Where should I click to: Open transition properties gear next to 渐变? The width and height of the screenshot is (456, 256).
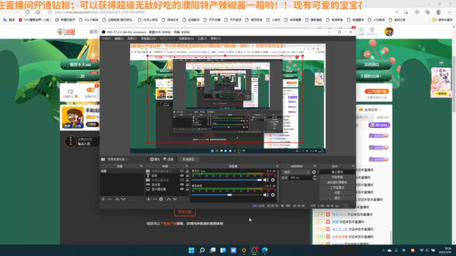click(314, 172)
